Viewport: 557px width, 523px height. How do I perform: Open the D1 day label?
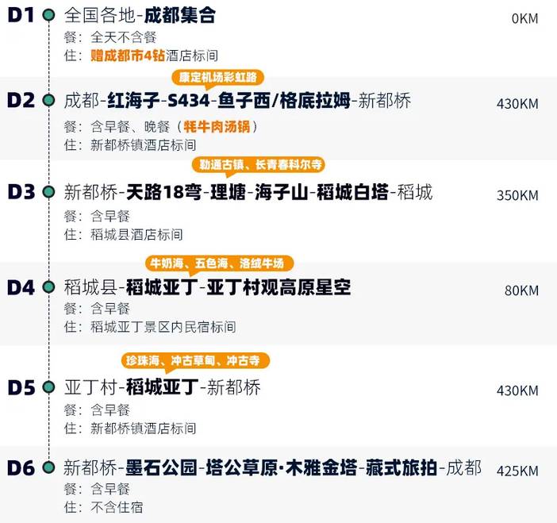(x=20, y=16)
